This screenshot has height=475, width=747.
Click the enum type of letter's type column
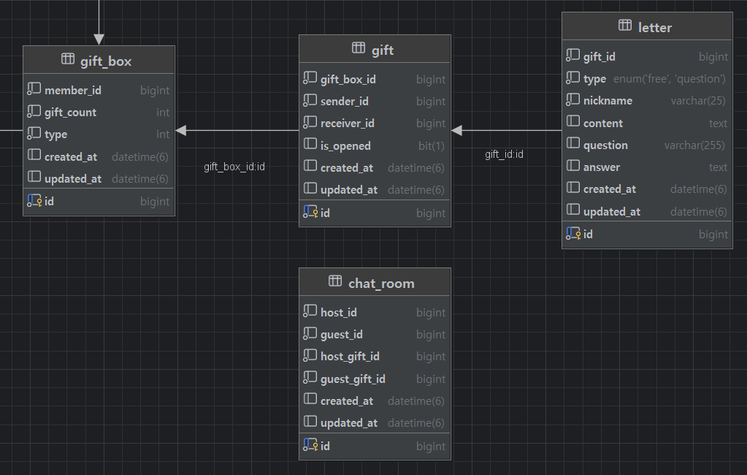(669, 79)
